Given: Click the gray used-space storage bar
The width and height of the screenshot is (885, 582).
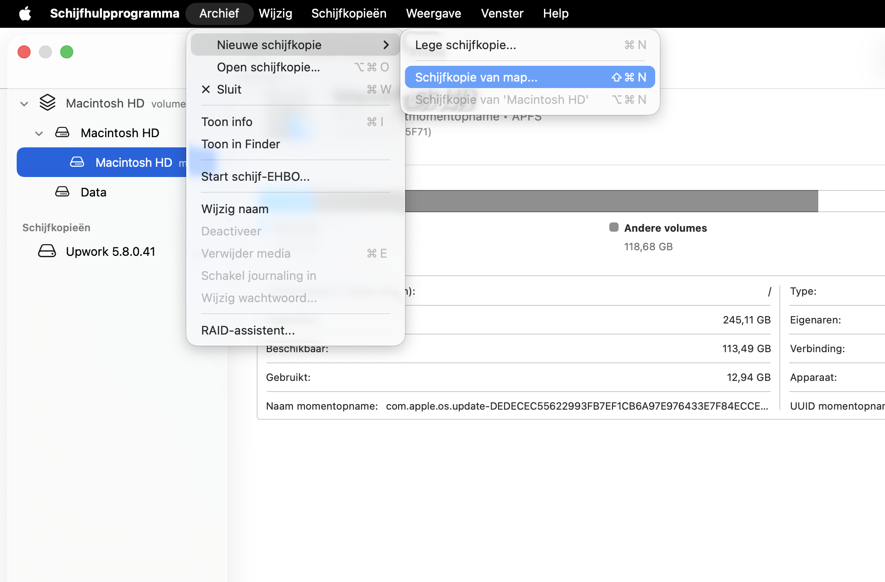Looking at the screenshot, I should click(611, 201).
